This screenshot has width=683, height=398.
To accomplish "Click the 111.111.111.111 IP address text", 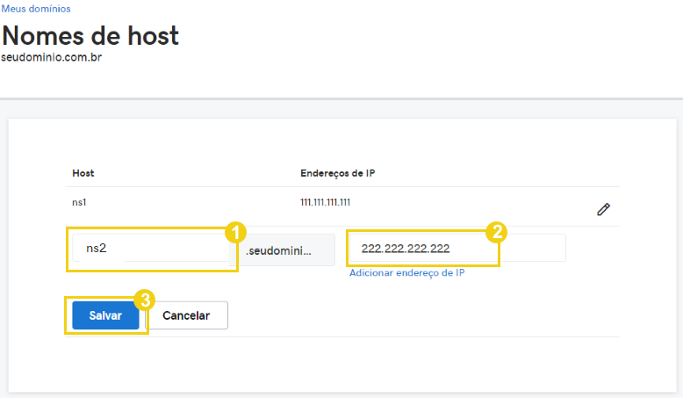I will click(325, 202).
